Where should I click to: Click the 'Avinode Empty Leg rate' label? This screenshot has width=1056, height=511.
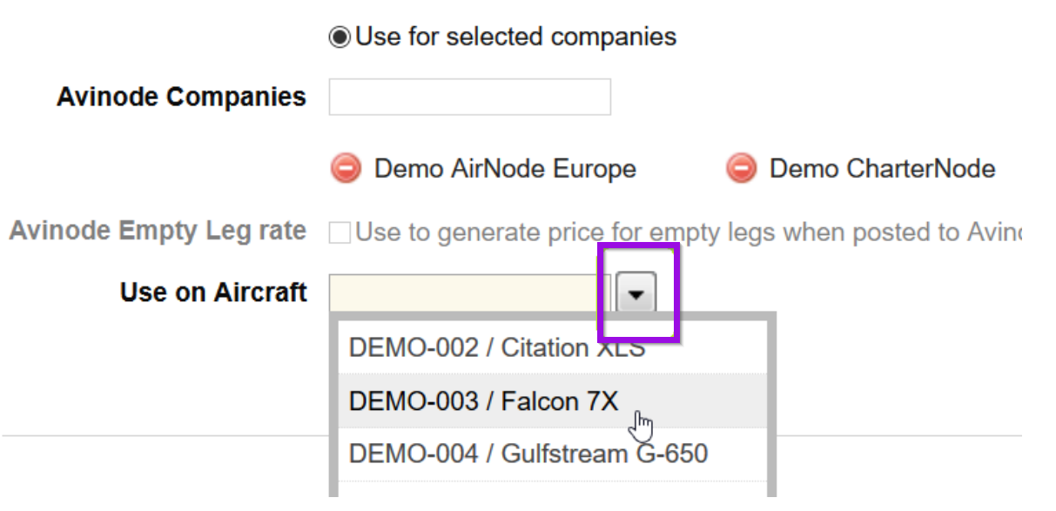(158, 231)
